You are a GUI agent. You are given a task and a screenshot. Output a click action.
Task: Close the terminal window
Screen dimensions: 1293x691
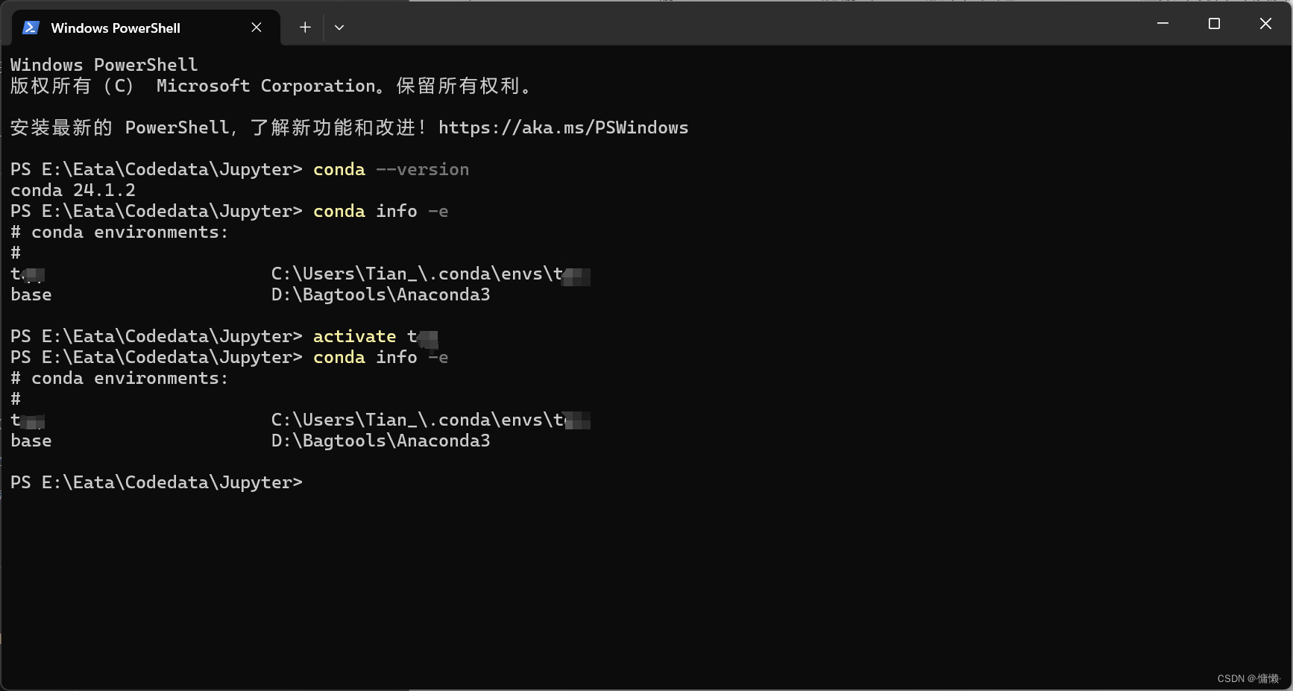pos(1265,24)
